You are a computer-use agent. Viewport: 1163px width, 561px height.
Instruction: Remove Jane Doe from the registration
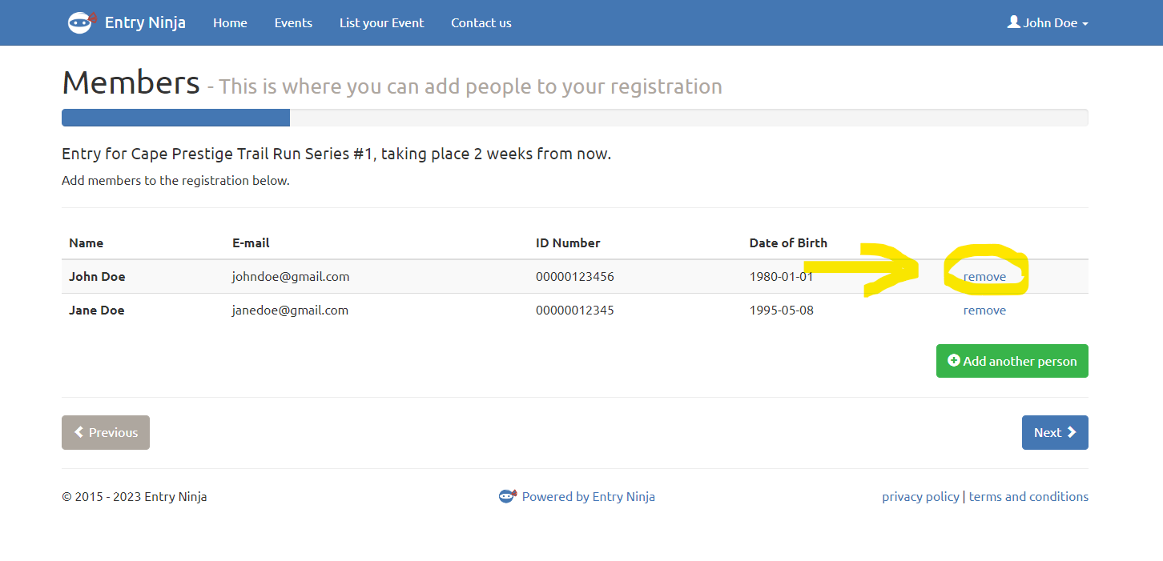click(984, 311)
